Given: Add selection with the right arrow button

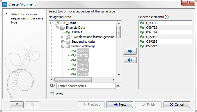Looking at the screenshot, I should [x=130, y=51].
